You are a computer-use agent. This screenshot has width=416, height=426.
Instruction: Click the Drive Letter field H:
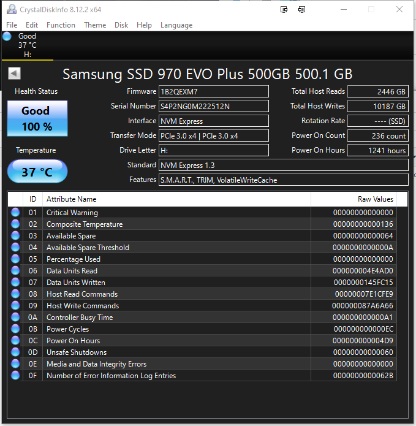pos(214,150)
